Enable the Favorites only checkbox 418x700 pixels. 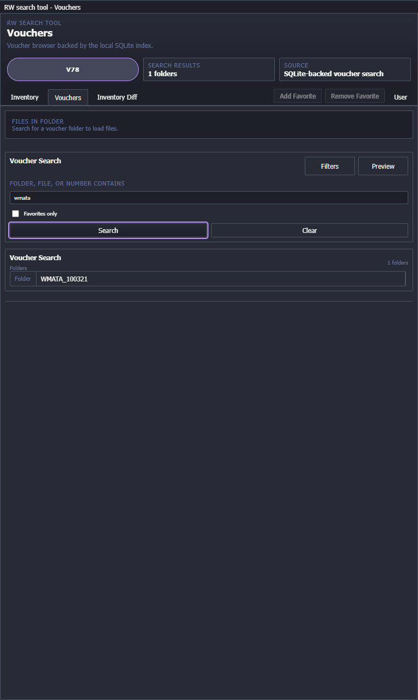tap(16, 214)
